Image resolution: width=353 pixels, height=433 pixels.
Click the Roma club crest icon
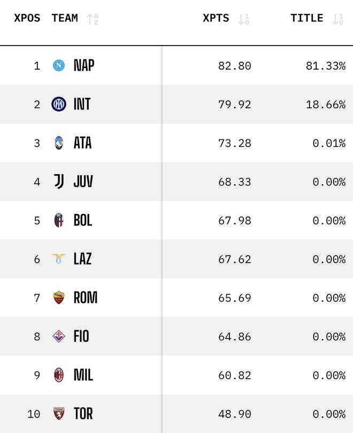pyautogui.click(x=59, y=297)
